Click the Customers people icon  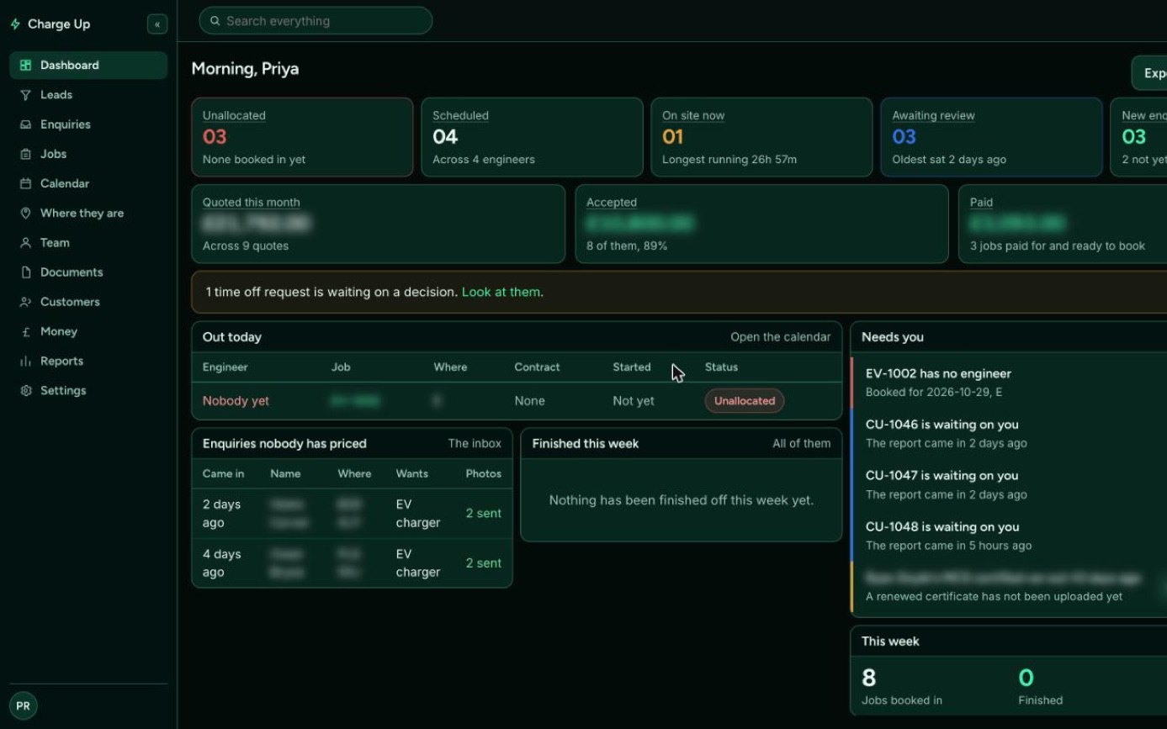(x=25, y=302)
